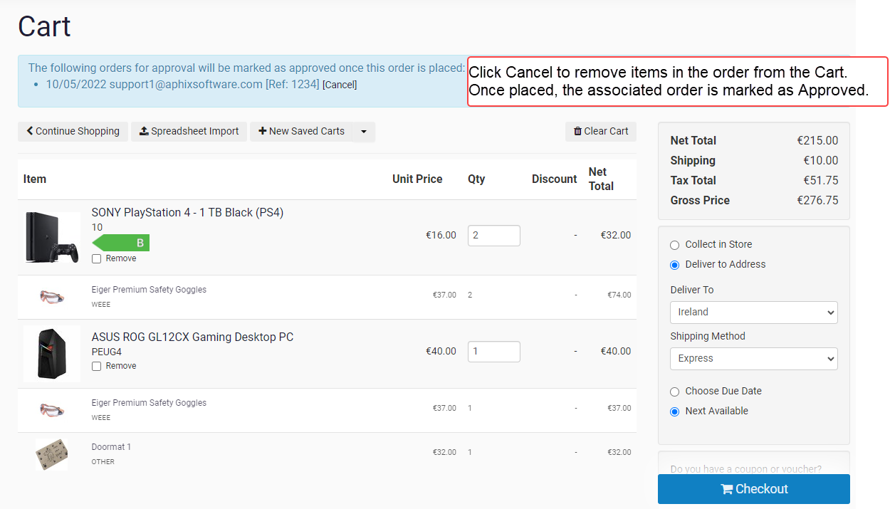This screenshot has width=890, height=509.
Task: Click the ASUS ROG desktop image
Action: click(x=52, y=354)
